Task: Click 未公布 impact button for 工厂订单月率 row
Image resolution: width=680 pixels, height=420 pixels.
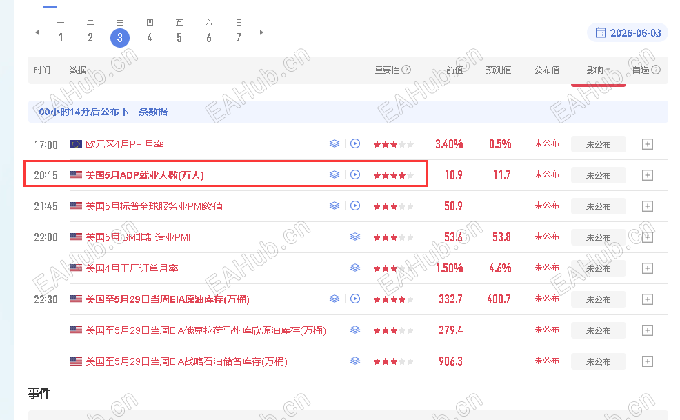Action: 599,268
